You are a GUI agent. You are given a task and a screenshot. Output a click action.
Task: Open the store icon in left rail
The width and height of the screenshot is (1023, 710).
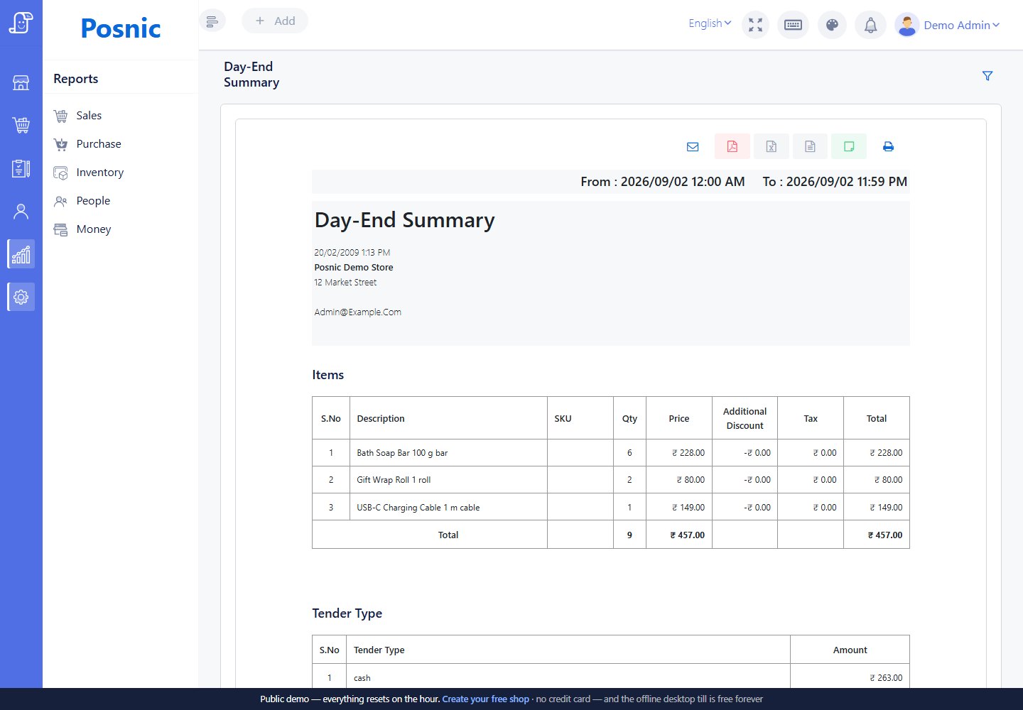coord(21,83)
